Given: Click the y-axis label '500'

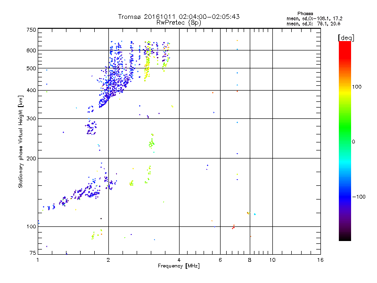Looking at the screenshot, I should point(31,68).
